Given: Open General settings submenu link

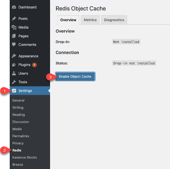Looking at the screenshot, I should coord(18,100).
